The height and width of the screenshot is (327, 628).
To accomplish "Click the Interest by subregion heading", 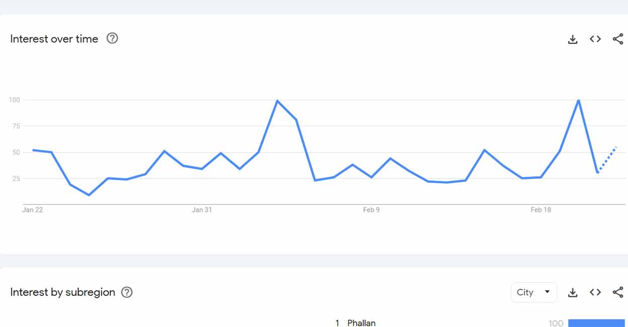I will pyautogui.click(x=63, y=292).
